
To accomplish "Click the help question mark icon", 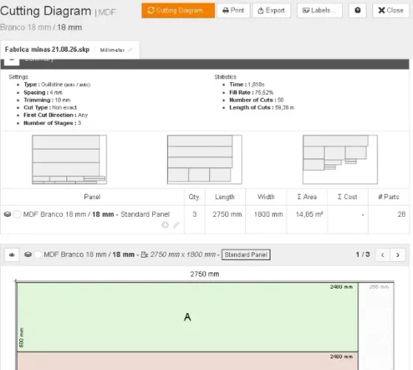I will (357, 10).
